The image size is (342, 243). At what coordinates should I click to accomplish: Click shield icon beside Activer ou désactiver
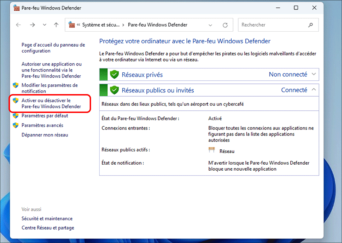[x=15, y=101]
